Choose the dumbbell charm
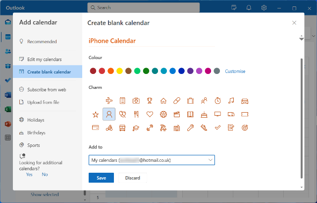This screenshot has height=203, width=317. click(x=150, y=128)
